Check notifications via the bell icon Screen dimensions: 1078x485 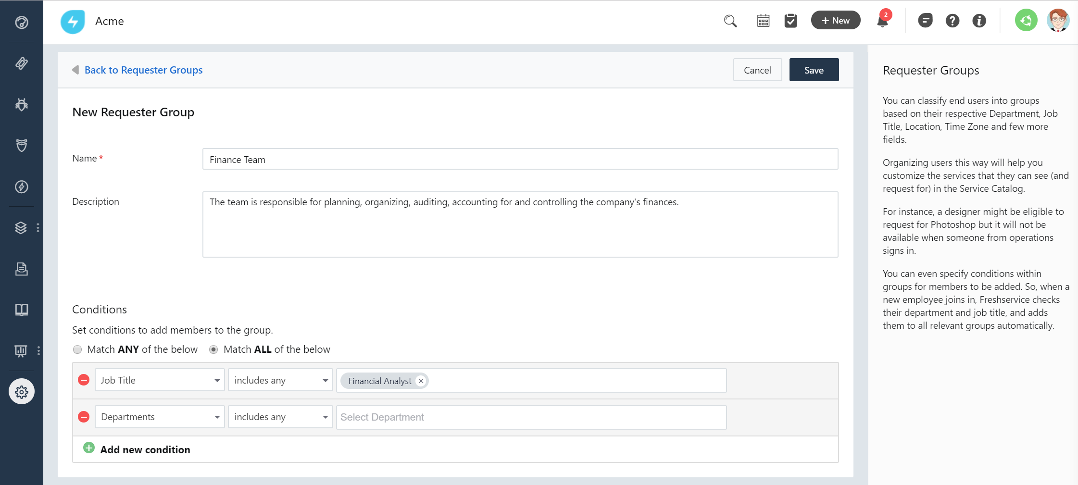[881, 22]
